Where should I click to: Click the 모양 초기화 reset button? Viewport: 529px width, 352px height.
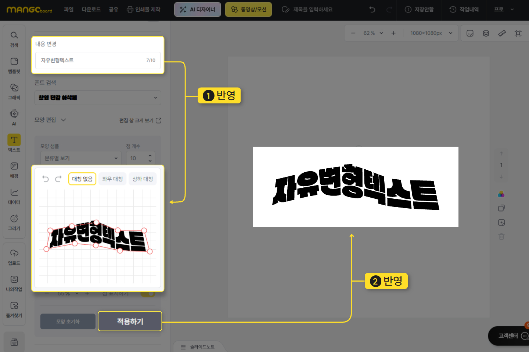point(68,322)
